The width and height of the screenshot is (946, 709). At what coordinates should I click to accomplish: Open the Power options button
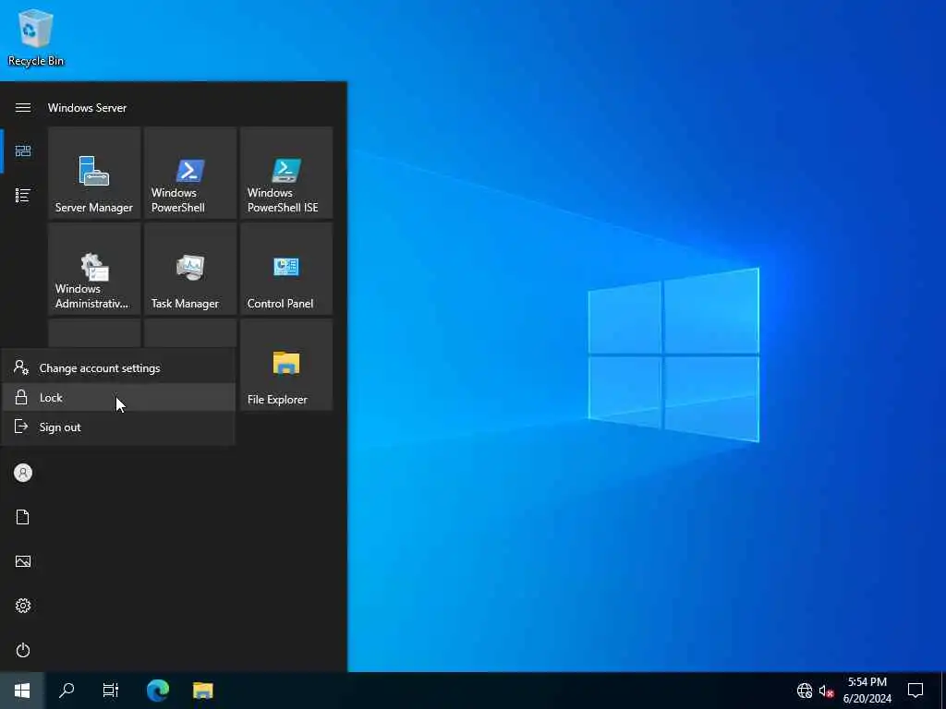[x=23, y=650]
